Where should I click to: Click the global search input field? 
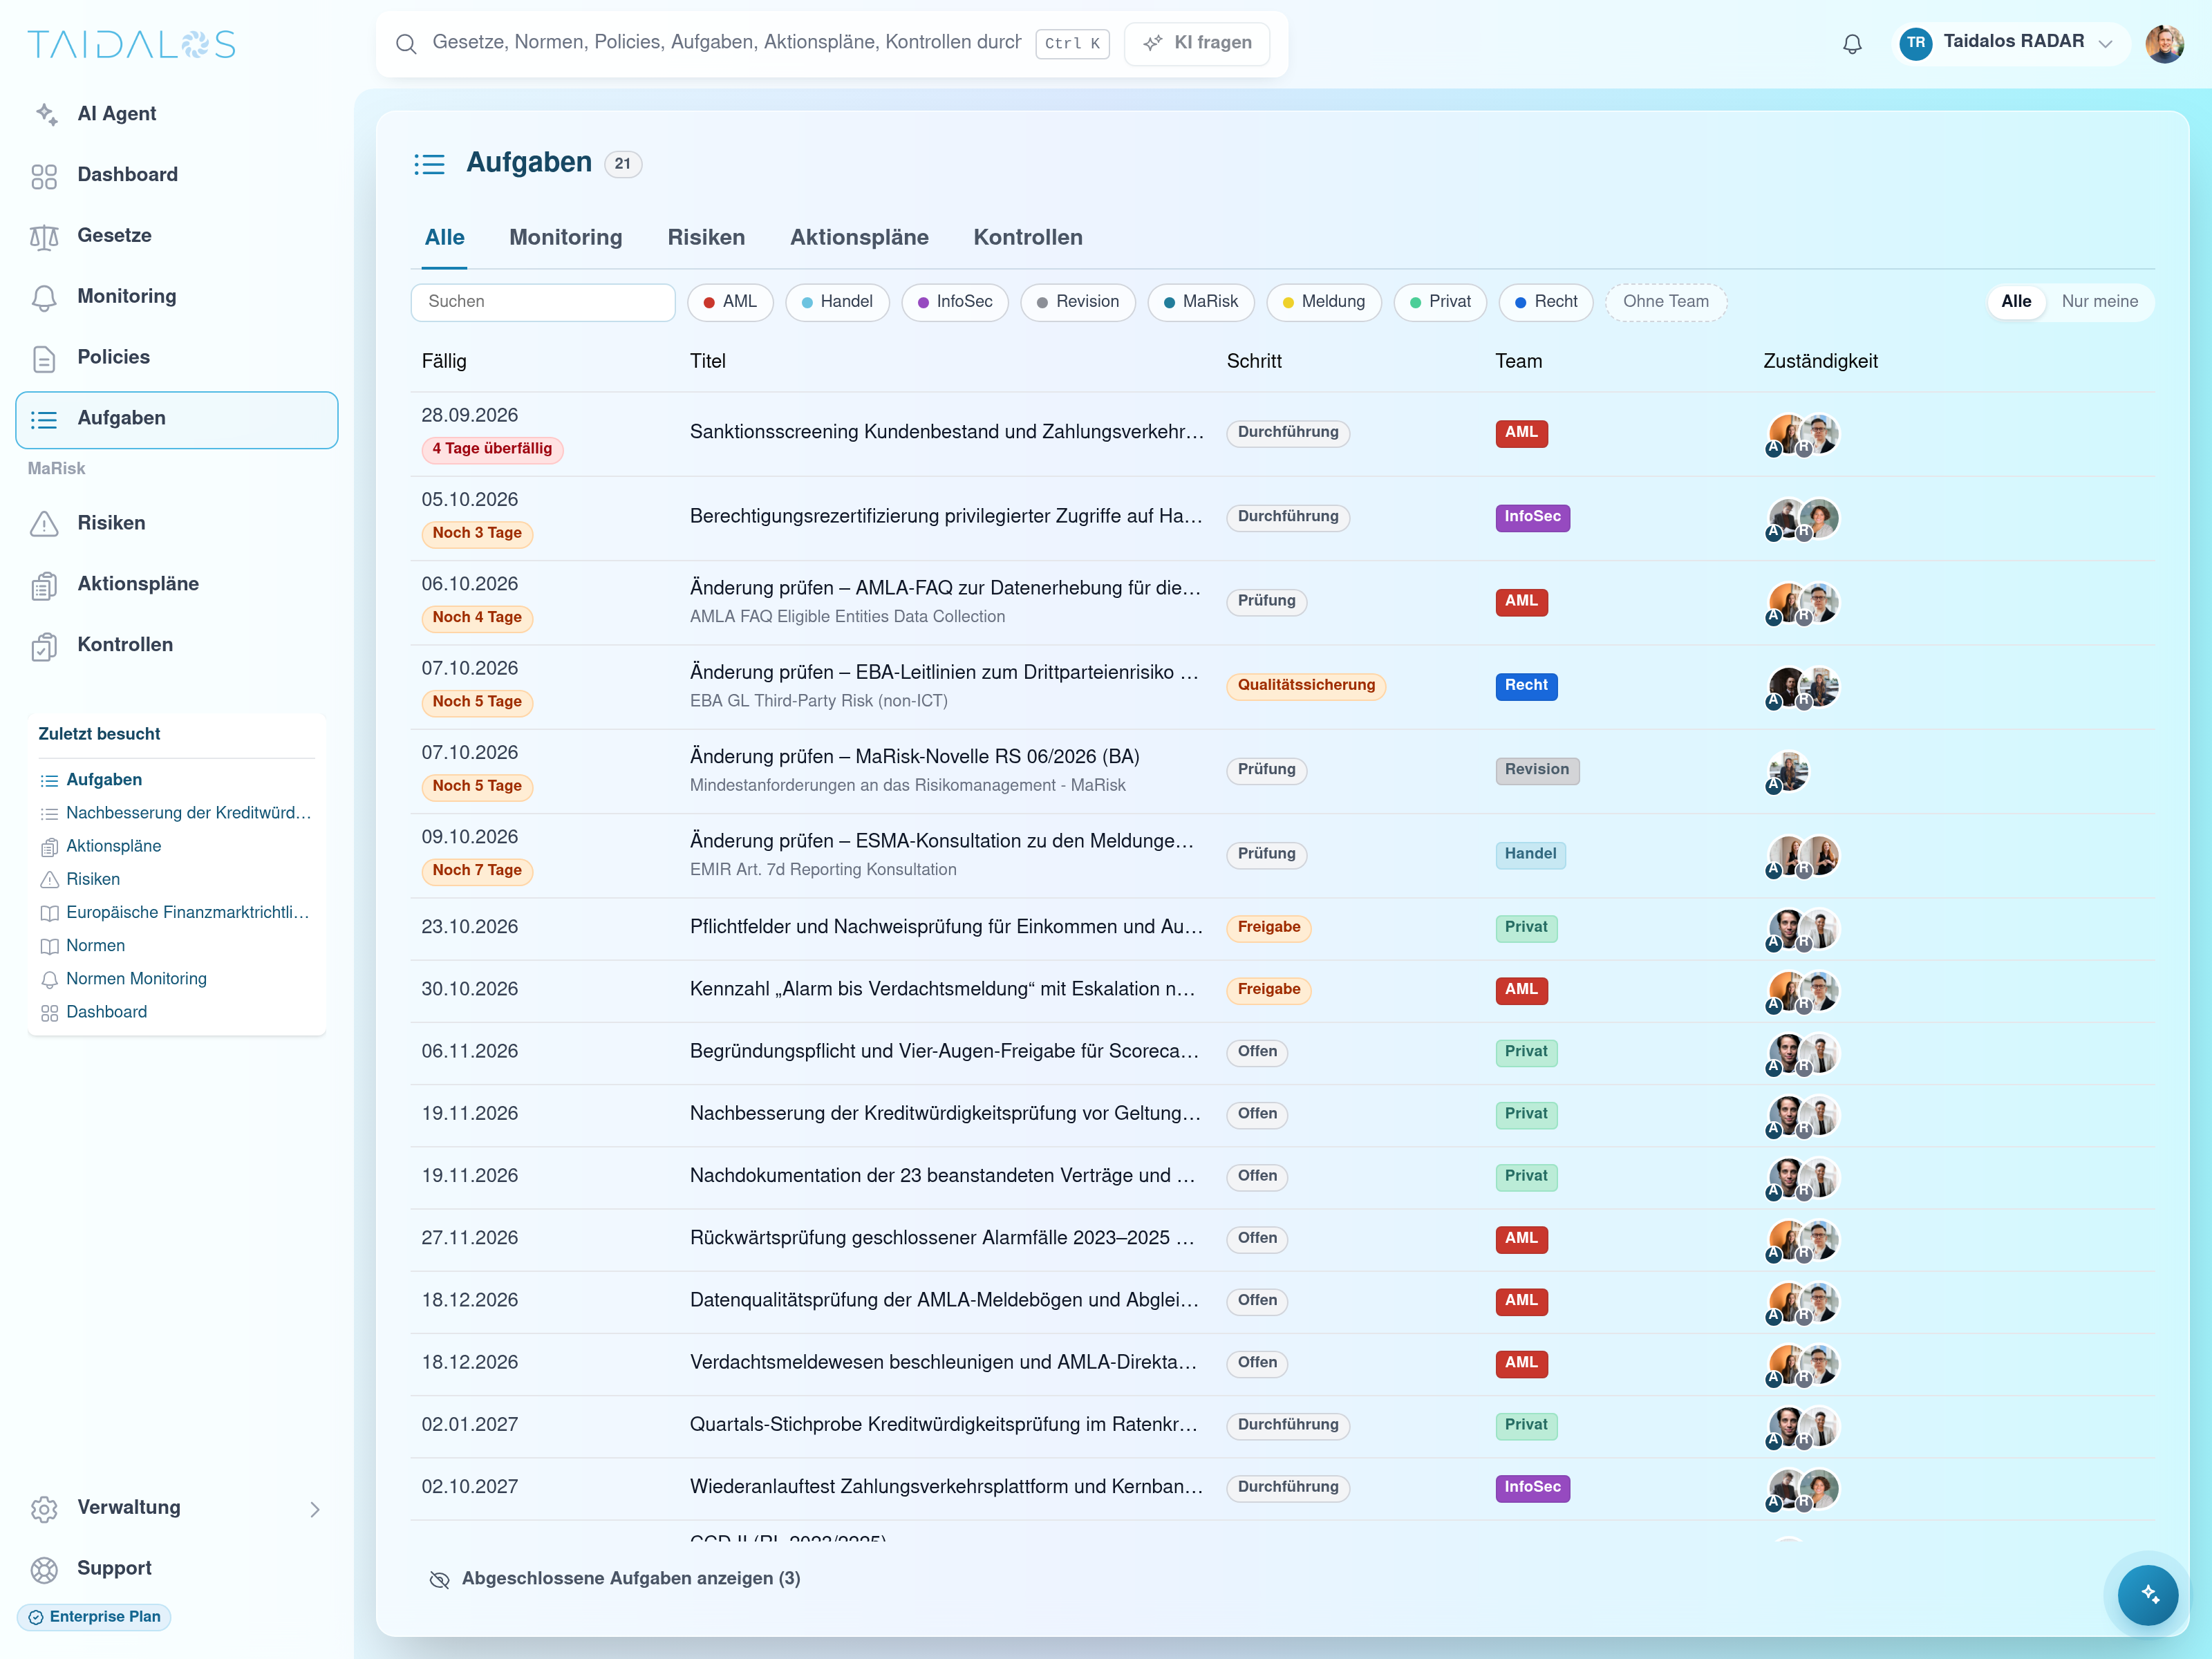(726, 42)
